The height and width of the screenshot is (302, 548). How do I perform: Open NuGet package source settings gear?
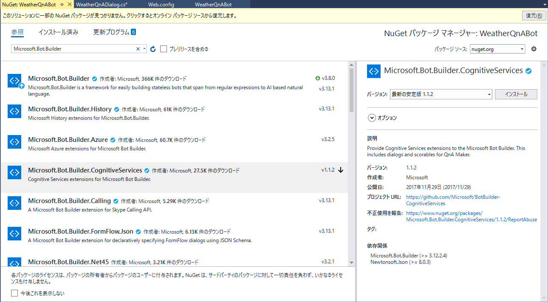534,49
